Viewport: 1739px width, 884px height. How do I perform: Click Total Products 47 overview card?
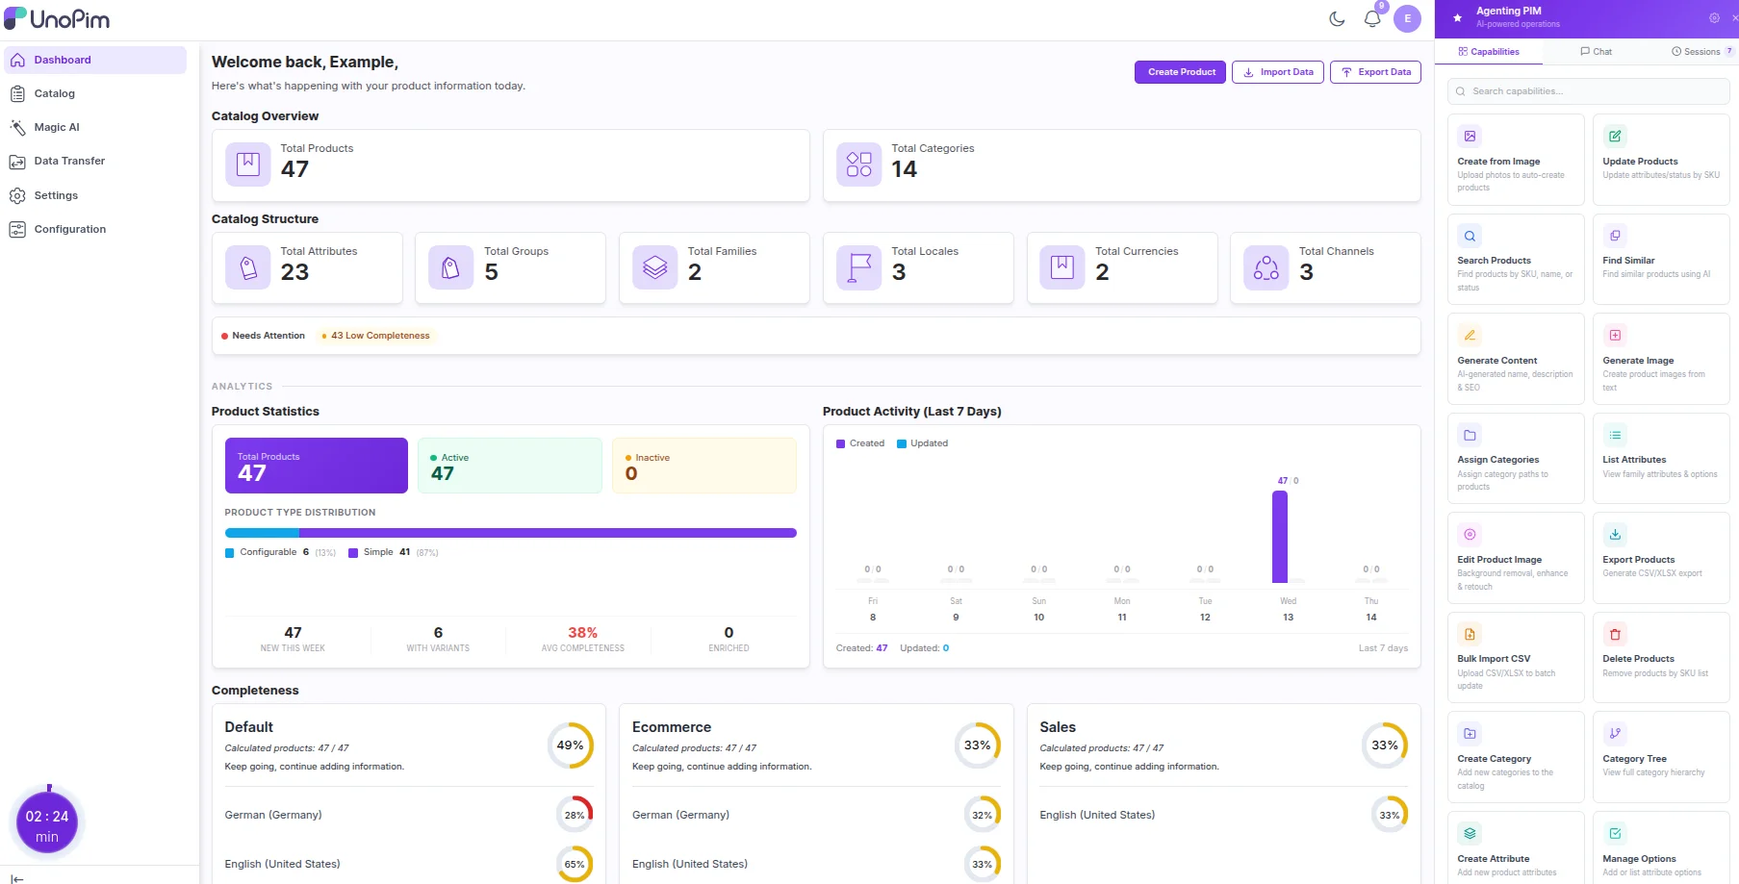(x=510, y=165)
